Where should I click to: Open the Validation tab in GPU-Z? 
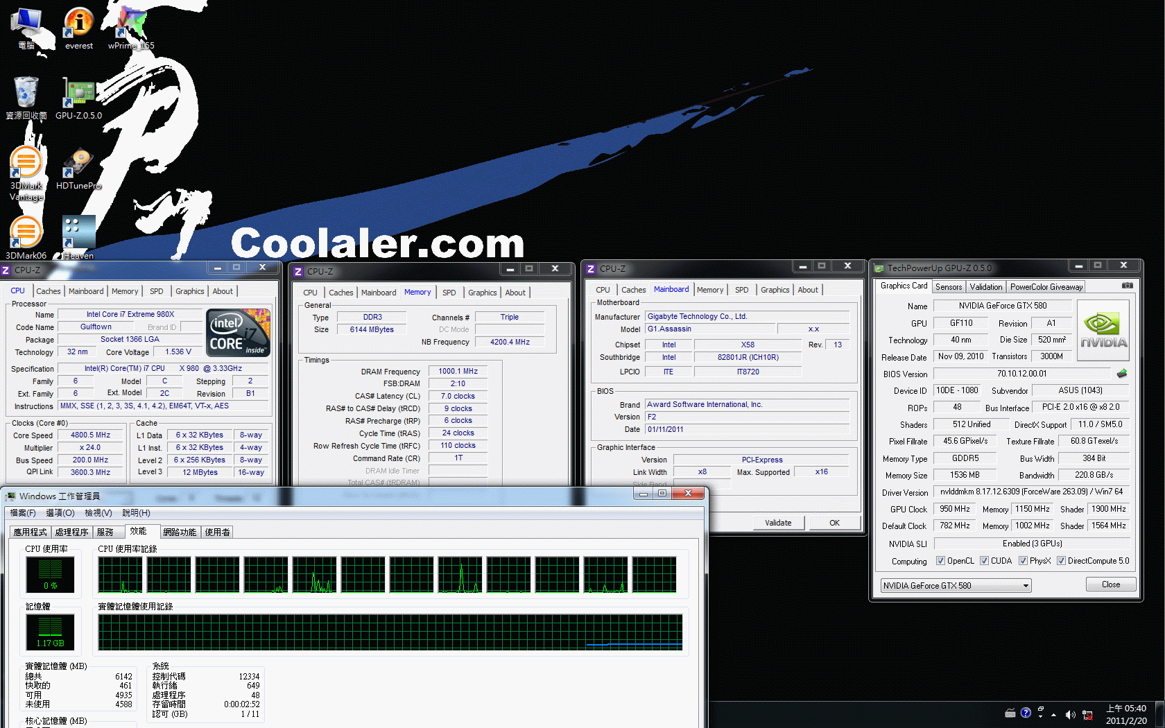coord(986,287)
